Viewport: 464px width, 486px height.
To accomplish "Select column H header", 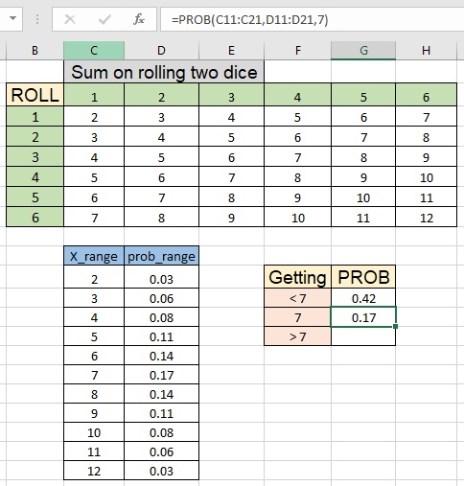I will click(426, 51).
